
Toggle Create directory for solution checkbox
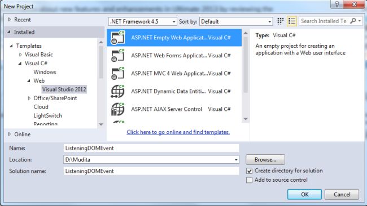(249, 171)
